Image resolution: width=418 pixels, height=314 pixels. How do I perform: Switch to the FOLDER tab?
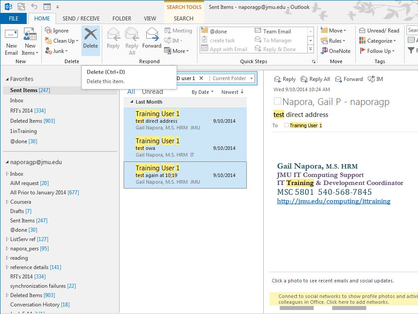(x=122, y=18)
